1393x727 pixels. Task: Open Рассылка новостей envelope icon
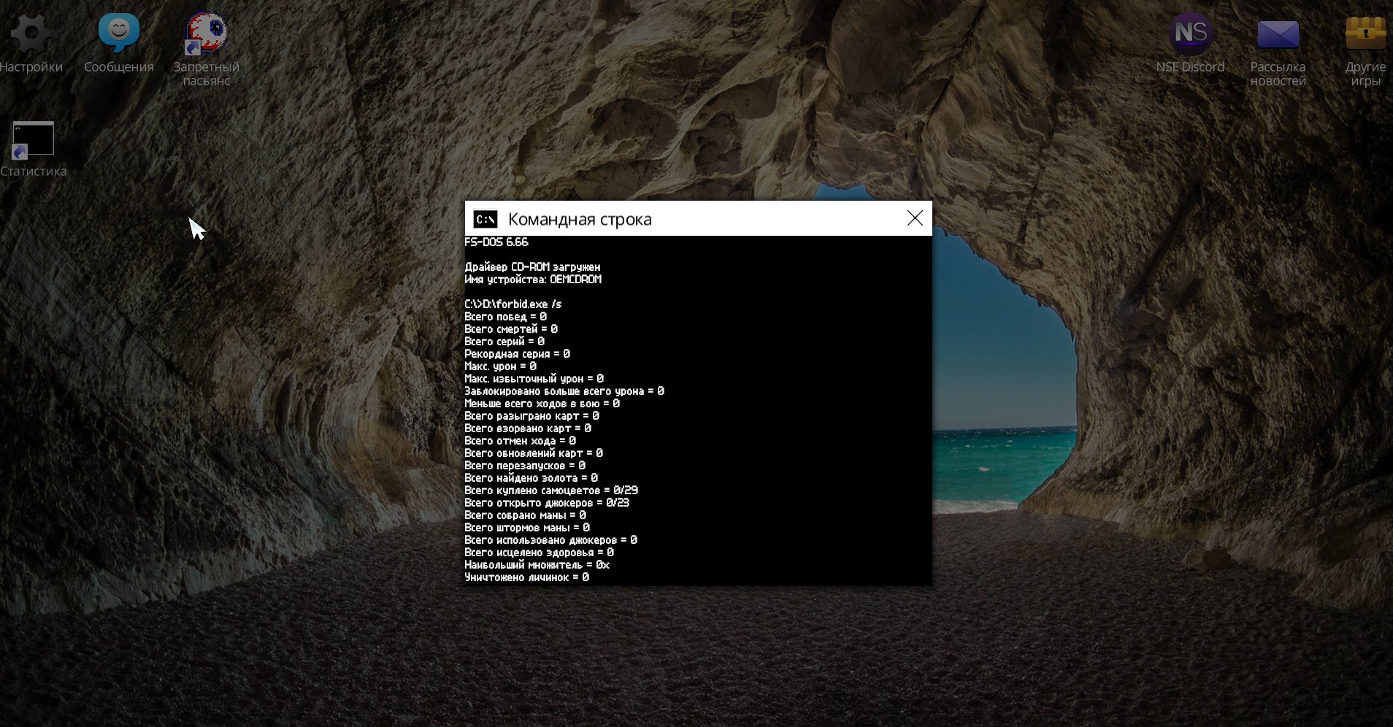point(1278,34)
